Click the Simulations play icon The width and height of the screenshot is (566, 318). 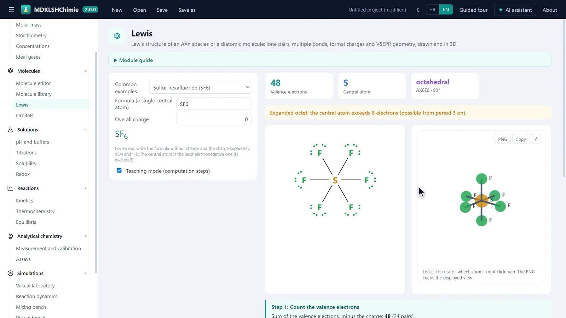point(10,273)
